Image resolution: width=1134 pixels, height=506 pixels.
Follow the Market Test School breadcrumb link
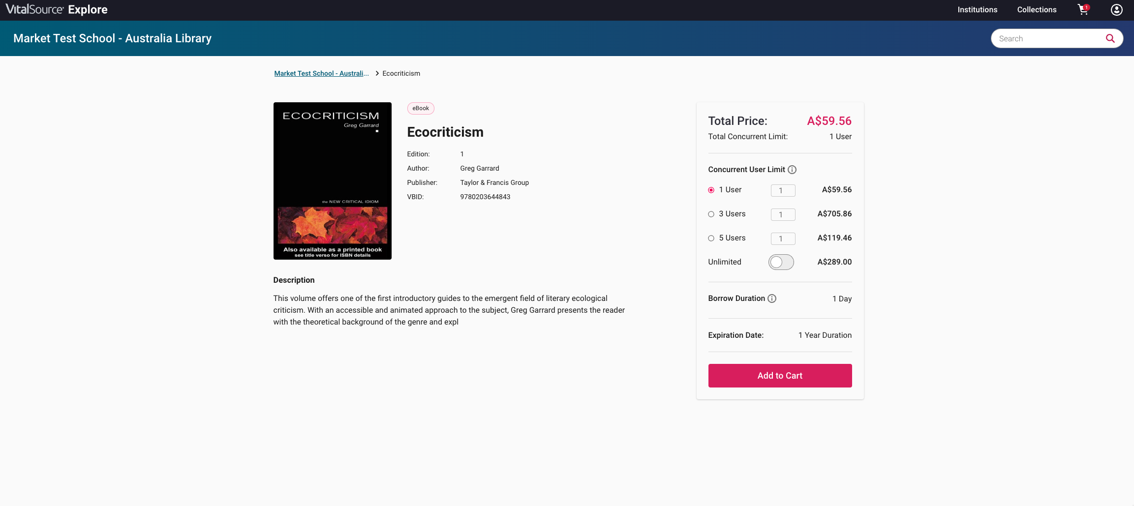[321, 73]
